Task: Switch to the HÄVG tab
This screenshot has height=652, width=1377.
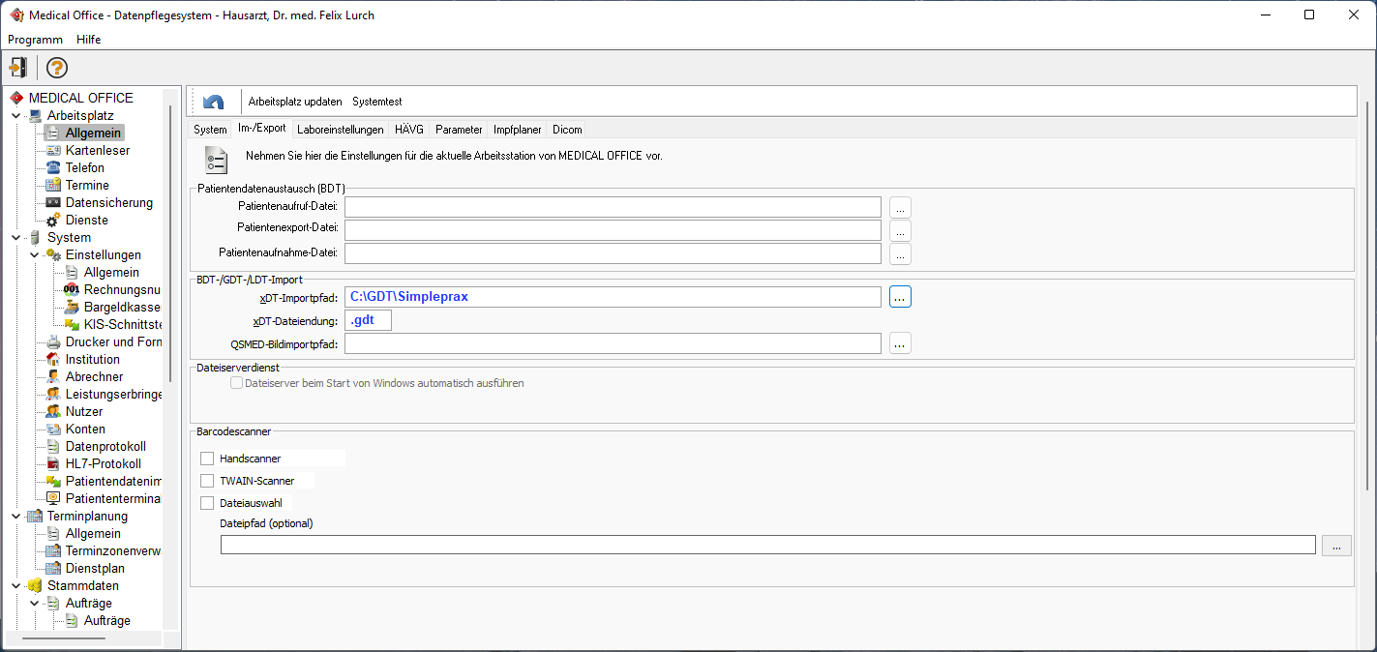Action: pos(409,129)
